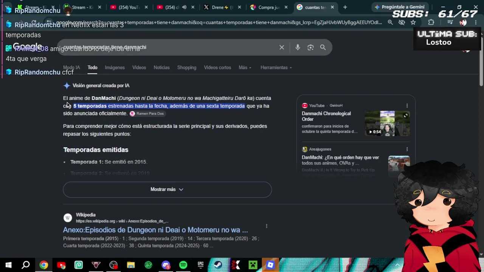Open Epic Games Launcher from taskbar
Image resolution: width=484 pixels, height=272 pixels.
(x=200, y=265)
